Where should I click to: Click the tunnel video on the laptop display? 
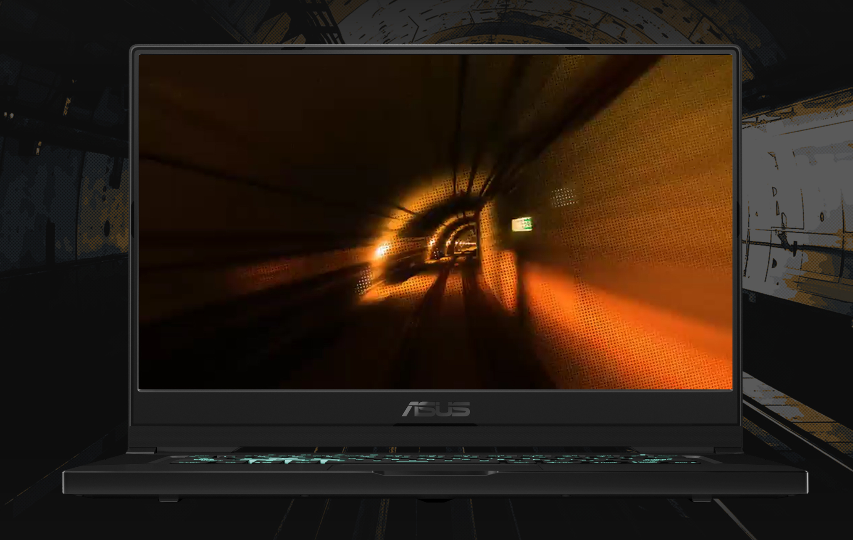point(435,222)
